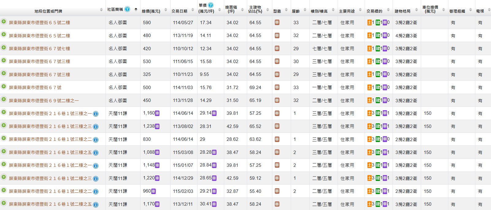
Task: Sort by 管理組織 using its sort arrows
Action: tap(470, 10)
